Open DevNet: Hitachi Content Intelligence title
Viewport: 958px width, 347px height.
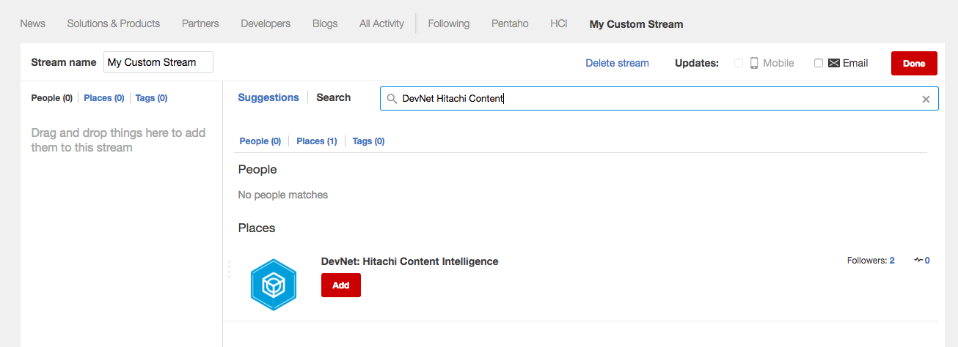point(409,261)
